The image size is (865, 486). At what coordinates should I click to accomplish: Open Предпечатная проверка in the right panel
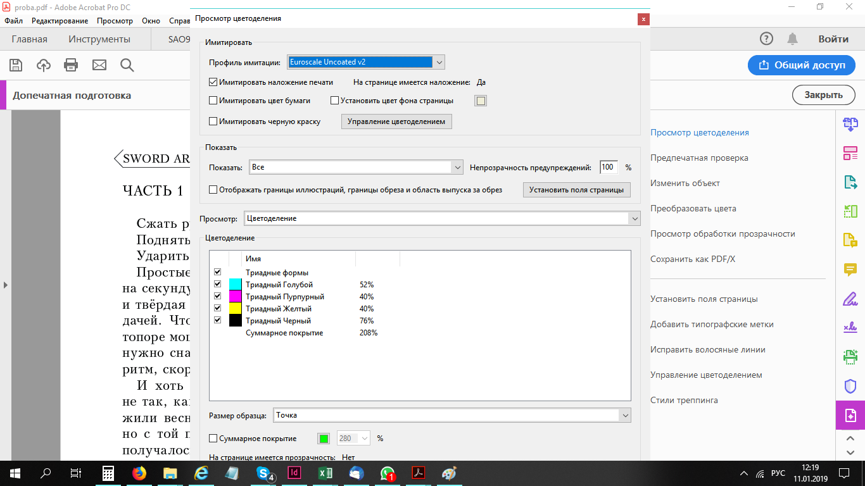click(x=699, y=158)
